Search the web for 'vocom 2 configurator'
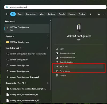Viewport: 107px width, 104px height. click(27, 66)
